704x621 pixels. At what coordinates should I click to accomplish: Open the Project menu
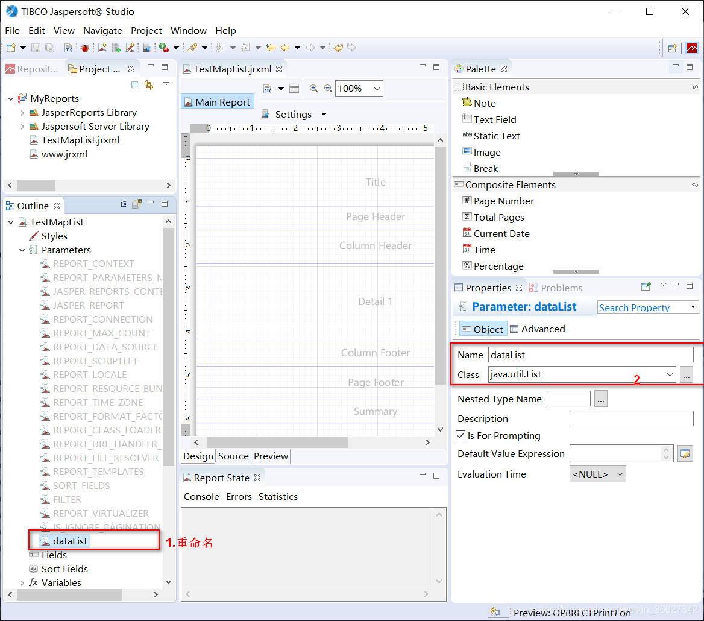coord(146,31)
